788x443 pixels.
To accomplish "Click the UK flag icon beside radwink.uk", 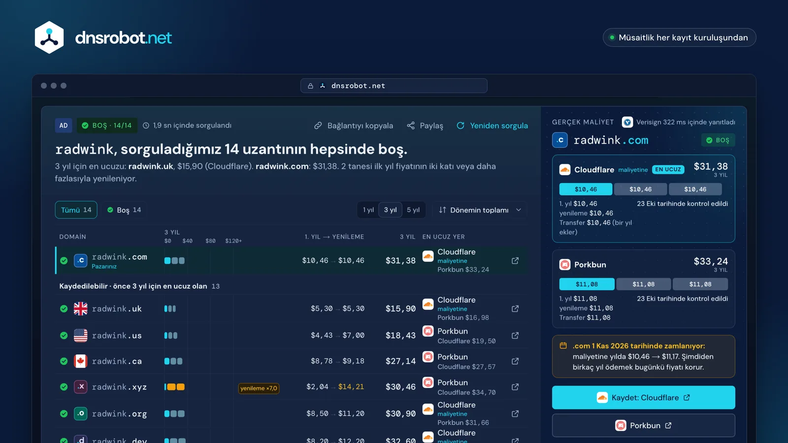I will click(80, 309).
